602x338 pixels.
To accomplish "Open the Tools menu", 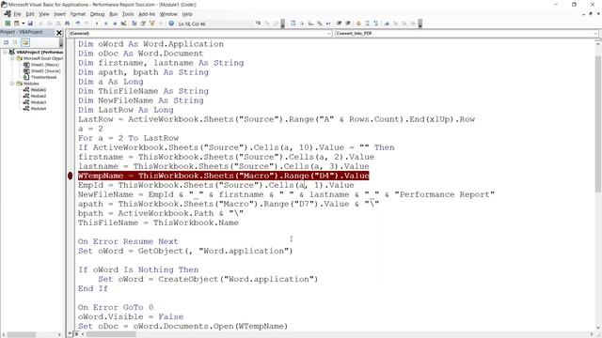I will 128,14.
